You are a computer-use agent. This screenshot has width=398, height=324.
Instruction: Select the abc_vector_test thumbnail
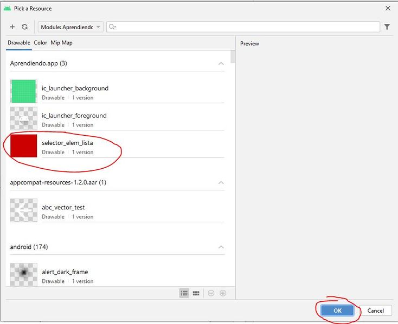tap(24, 210)
